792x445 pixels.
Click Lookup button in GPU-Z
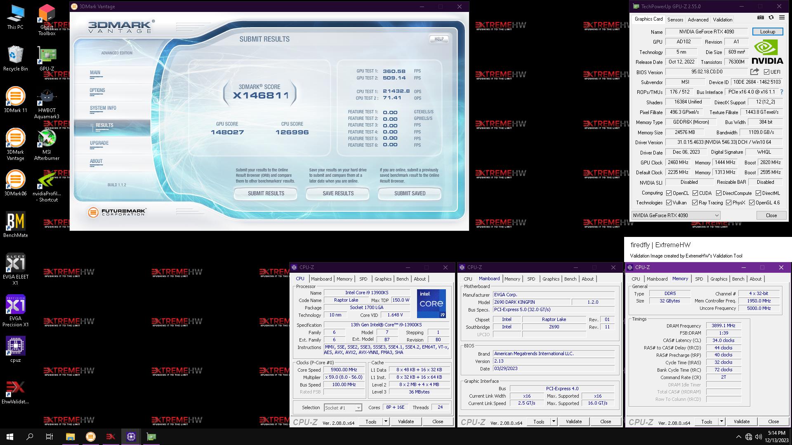coord(767,32)
